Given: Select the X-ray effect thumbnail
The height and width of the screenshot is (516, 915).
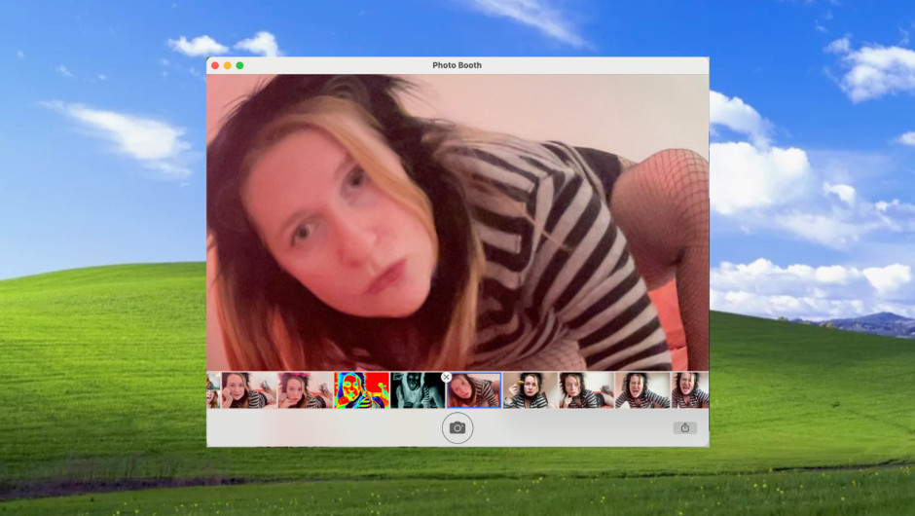Looking at the screenshot, I should [x=418, y=389].
